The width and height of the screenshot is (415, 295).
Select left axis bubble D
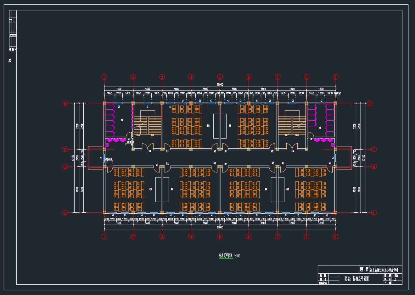tap(65, 103)
